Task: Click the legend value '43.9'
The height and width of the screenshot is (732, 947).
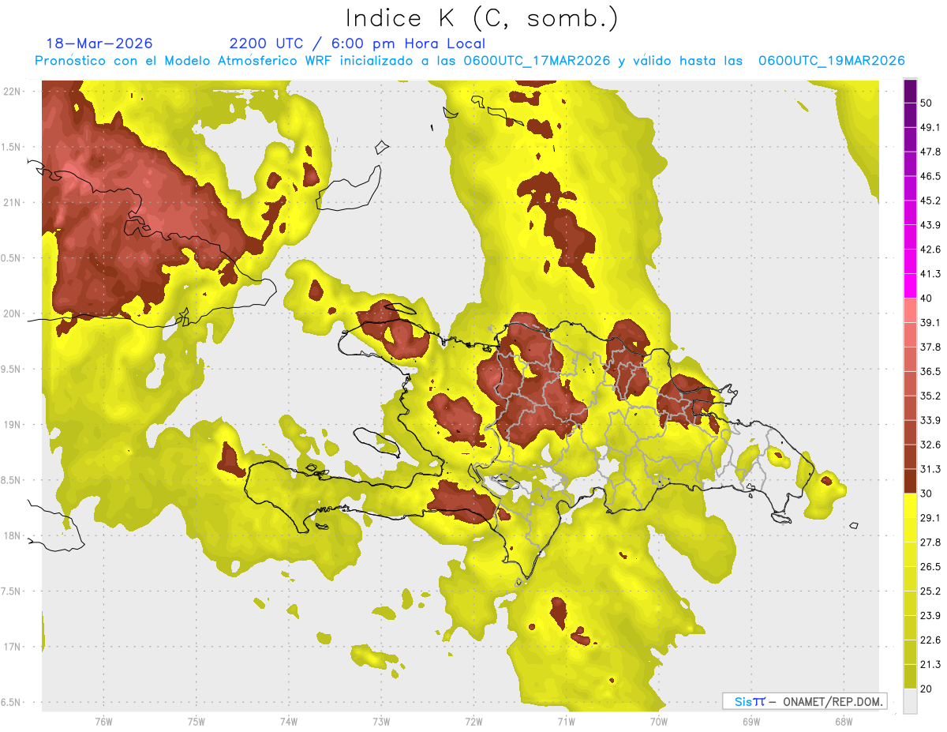Action: (x=931, y=225)
